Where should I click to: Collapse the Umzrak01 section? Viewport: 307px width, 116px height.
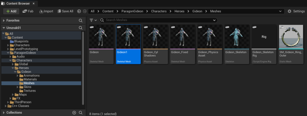coord(4,28)
